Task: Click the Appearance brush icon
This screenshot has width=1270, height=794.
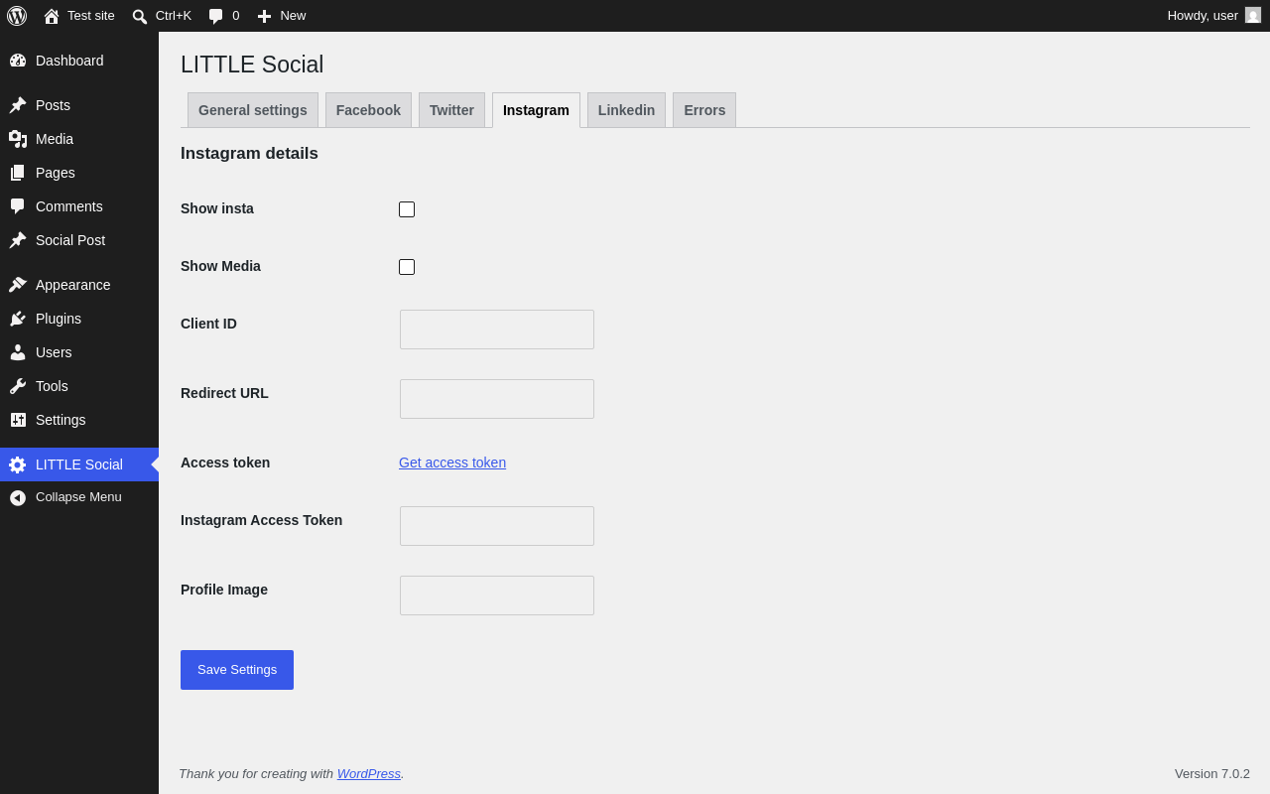Action: coord(18,285)
